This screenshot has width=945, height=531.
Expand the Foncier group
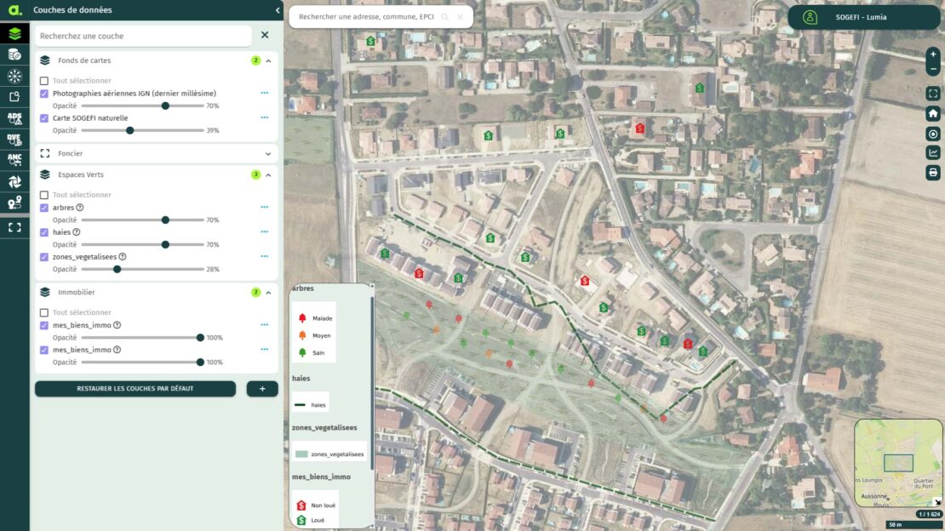point(269,154)
